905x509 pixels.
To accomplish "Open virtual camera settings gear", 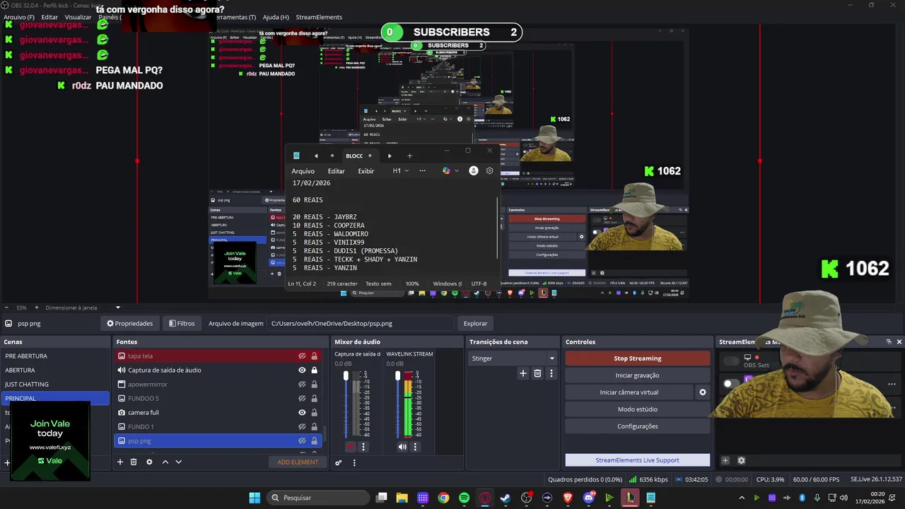I will (x=703, y=392).
